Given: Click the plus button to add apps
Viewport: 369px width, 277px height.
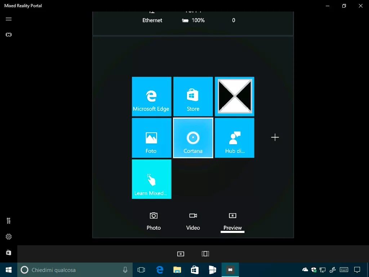Looking at the screenshot, I should click(275, 137).
